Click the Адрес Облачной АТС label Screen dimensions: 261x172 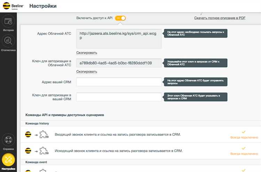(54, 34)
